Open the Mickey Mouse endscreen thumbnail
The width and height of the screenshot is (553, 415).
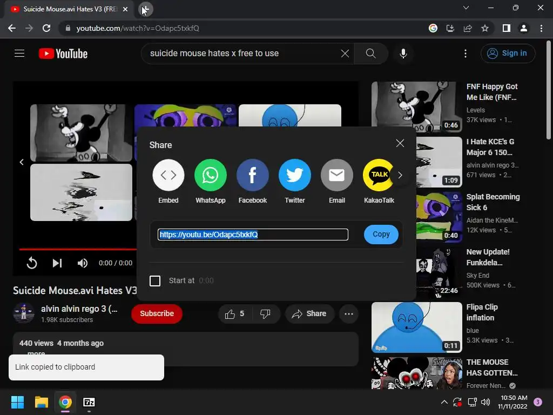[x=81, y=133]
